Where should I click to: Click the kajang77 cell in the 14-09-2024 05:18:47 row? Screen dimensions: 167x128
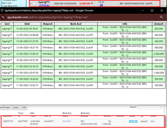[7, 29]
